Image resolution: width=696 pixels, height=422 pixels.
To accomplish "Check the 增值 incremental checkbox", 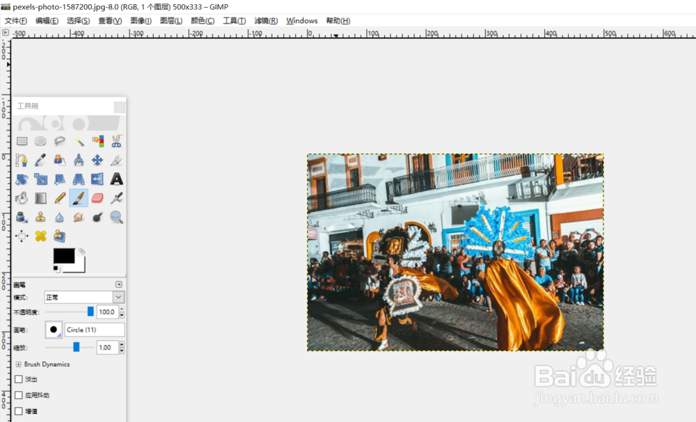I will click(x=19, y=411).
